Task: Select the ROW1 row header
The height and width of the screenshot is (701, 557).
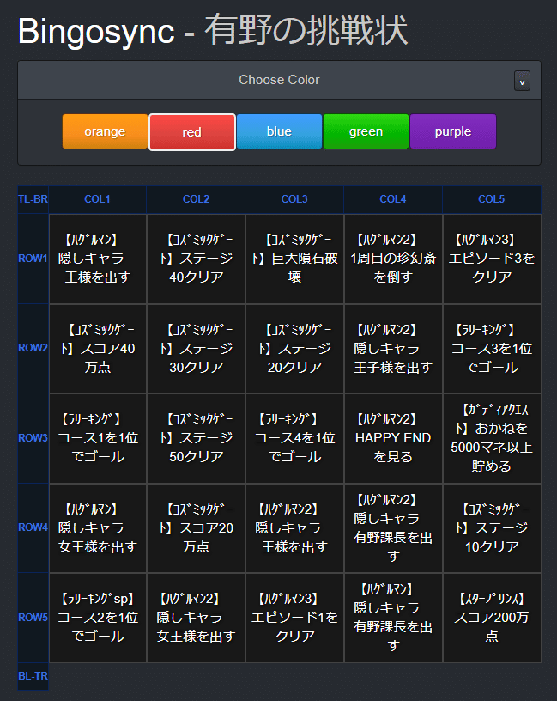Action: pos(33,259)
